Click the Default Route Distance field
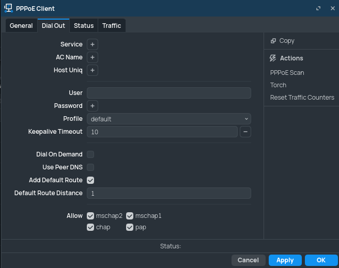This screenshot has height=268, width=339. 169,193
